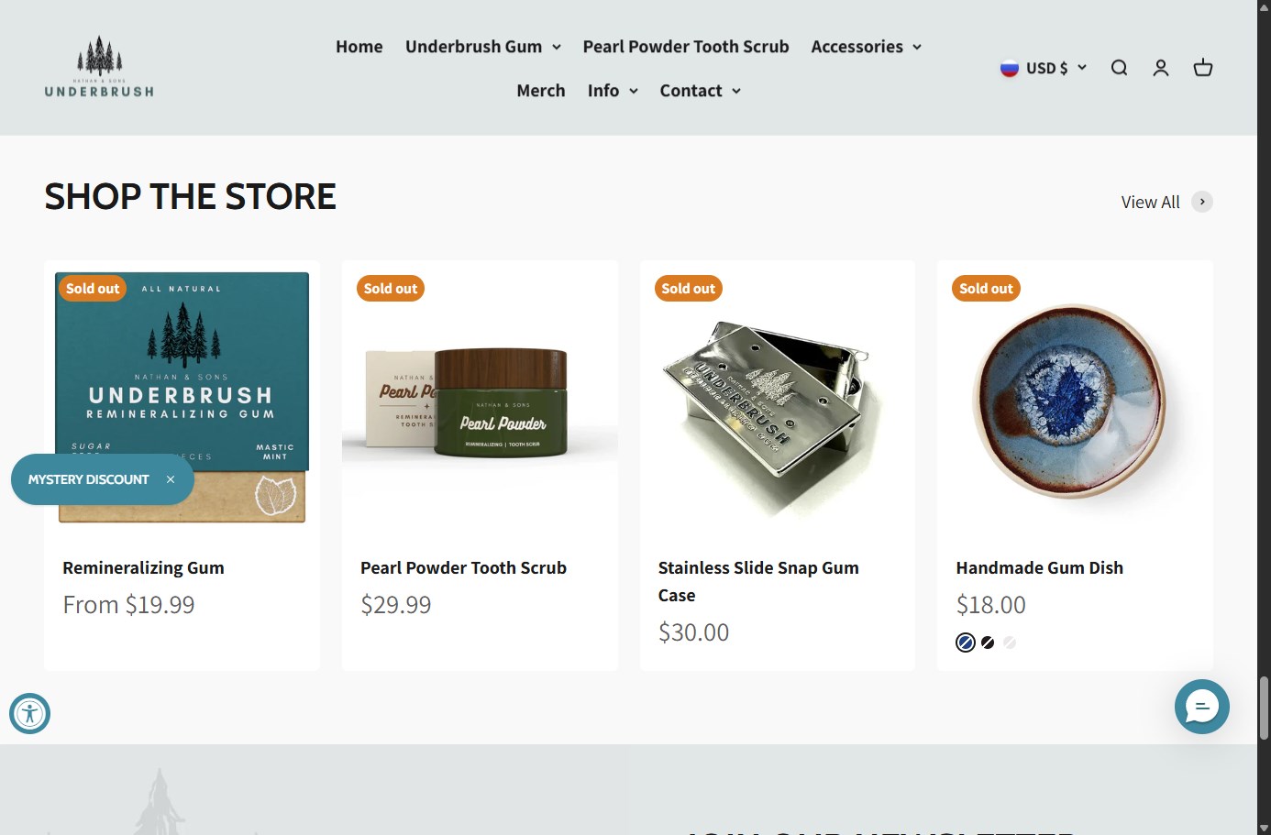
Task: Open the Pearl Powder Tooth Scrub product title
Action: click(463, 568)
